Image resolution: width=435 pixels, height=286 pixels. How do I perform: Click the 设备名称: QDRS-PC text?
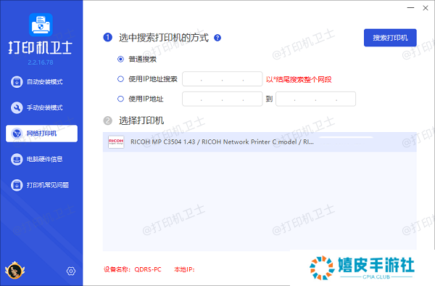pos(133,269)
